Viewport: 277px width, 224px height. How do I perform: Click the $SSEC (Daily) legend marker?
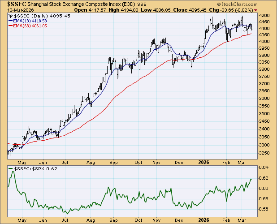pyautogui.click(x=11, y=16)
